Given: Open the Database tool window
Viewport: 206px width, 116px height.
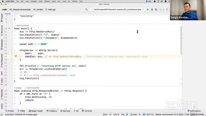Looking at the screenshot, I should pos(2,44).
